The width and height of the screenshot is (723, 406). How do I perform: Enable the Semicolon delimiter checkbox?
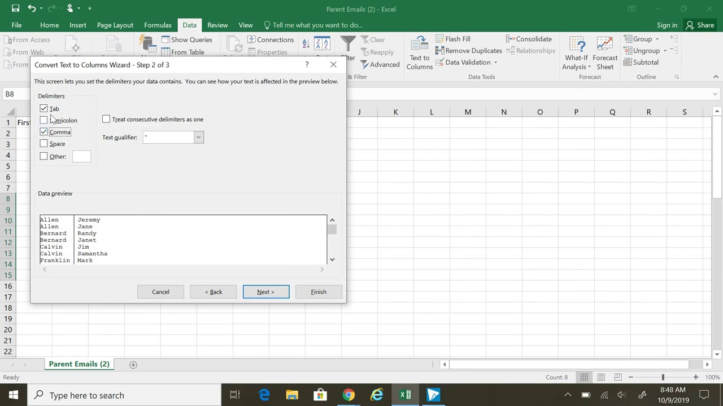coord(43,120)
